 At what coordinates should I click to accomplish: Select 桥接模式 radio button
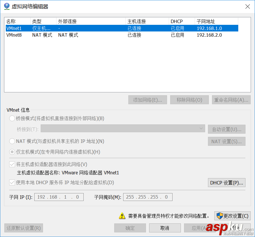pos(12,118)
